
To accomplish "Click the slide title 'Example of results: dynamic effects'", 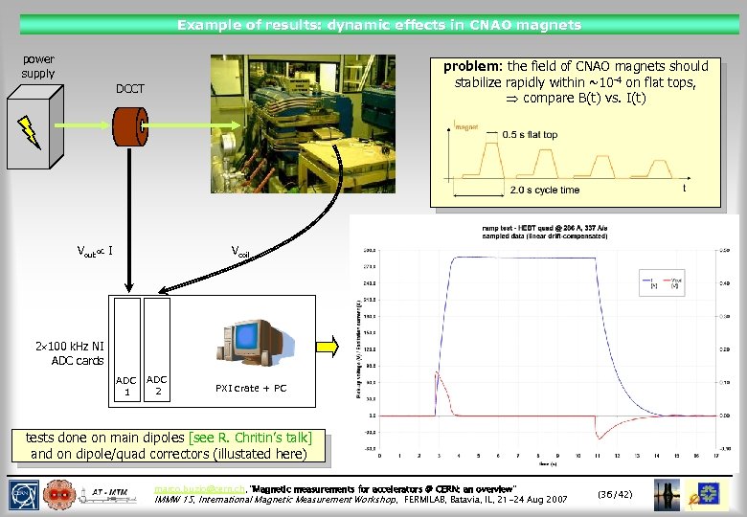I will (x=379, y=25).
